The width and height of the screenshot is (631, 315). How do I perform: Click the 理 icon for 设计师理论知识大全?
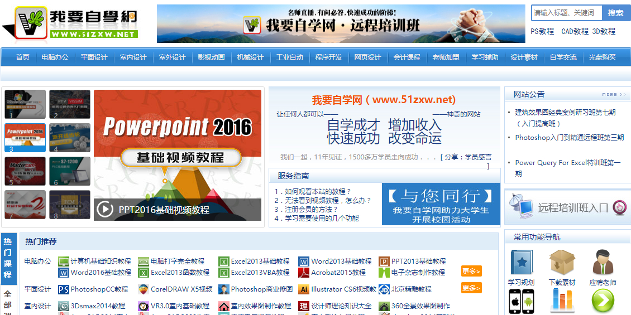point(303,306)
